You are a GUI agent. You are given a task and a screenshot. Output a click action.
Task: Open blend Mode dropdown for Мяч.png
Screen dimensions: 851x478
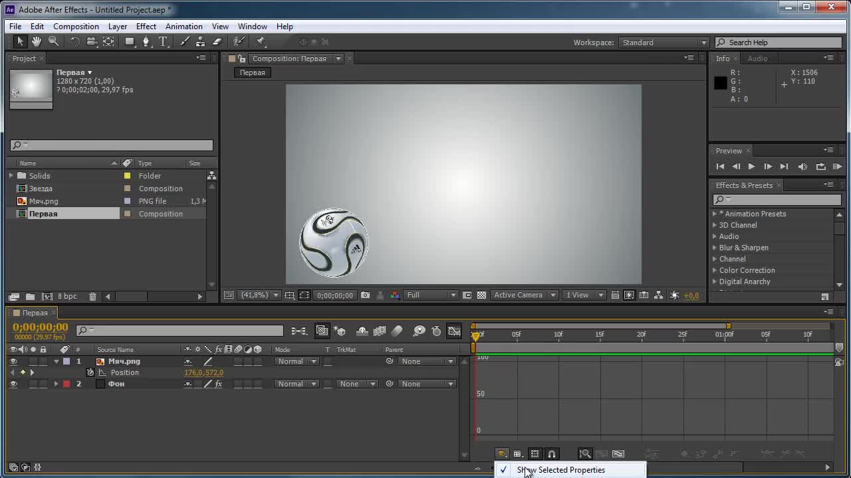click(x=296, y=361)
